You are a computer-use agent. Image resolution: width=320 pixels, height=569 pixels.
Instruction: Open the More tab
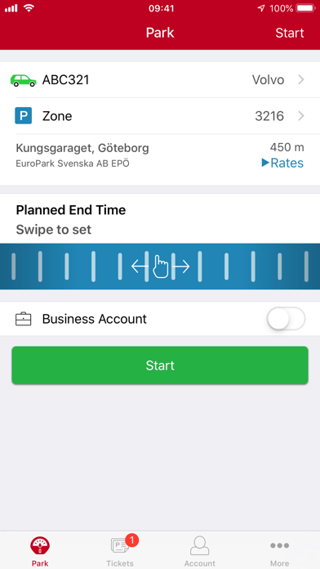(279, 549)
